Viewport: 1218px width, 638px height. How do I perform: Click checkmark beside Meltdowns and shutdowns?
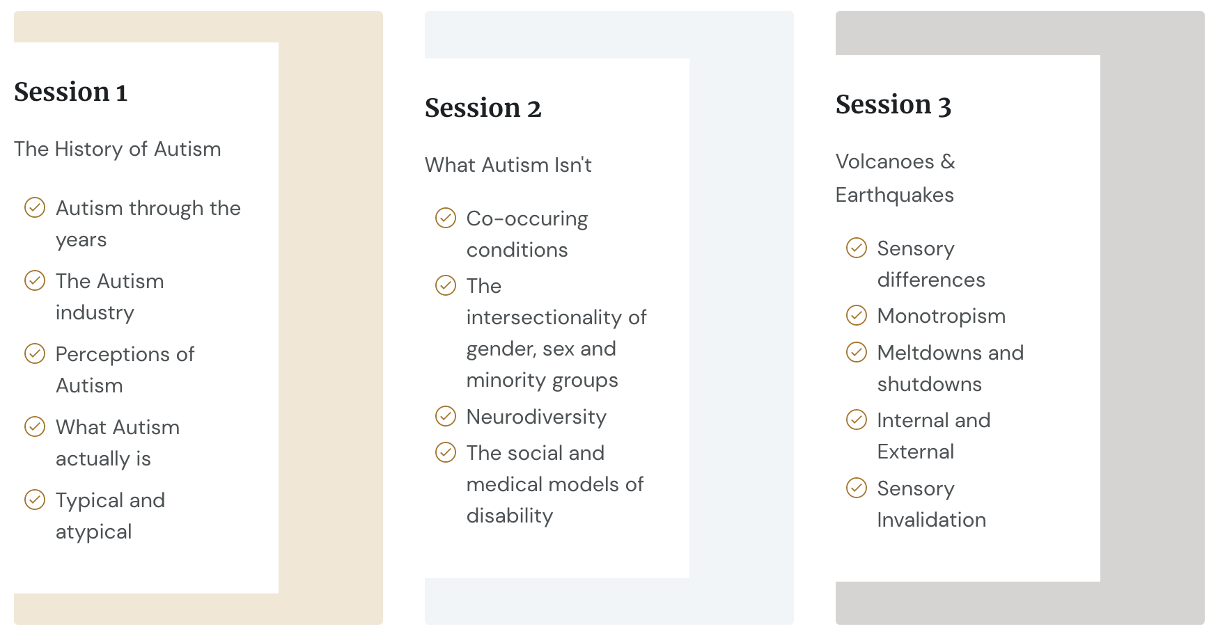(x=857, y=352)
